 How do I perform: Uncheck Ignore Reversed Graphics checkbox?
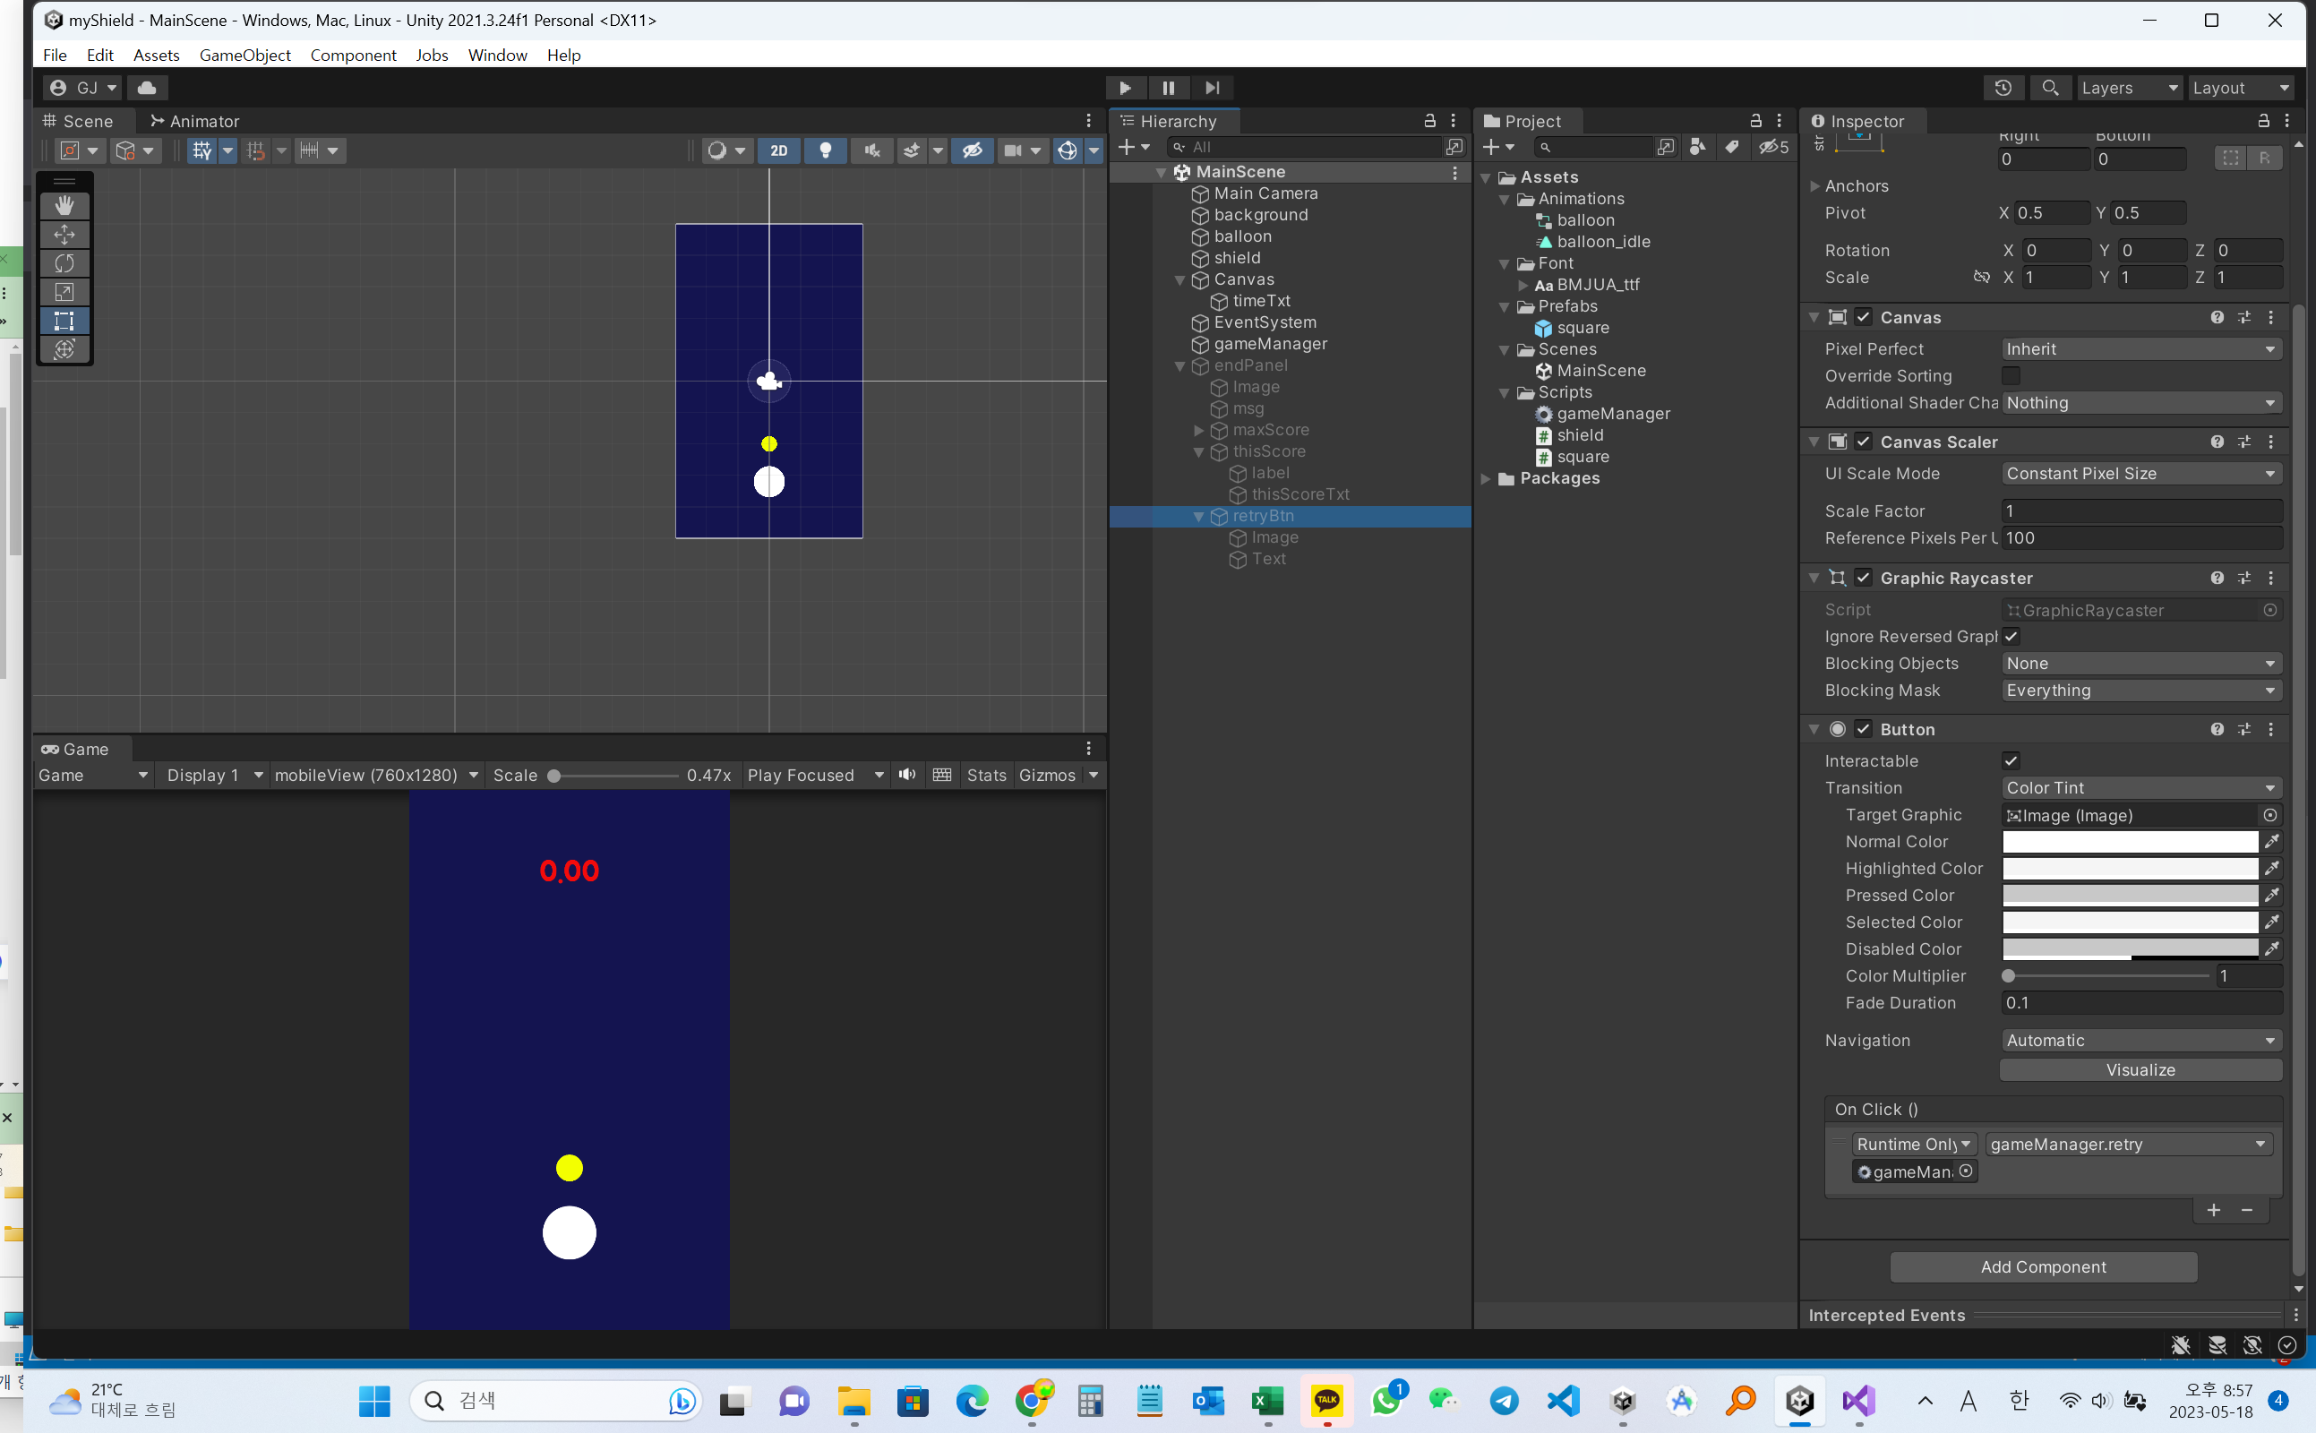tap(2011, 637)
